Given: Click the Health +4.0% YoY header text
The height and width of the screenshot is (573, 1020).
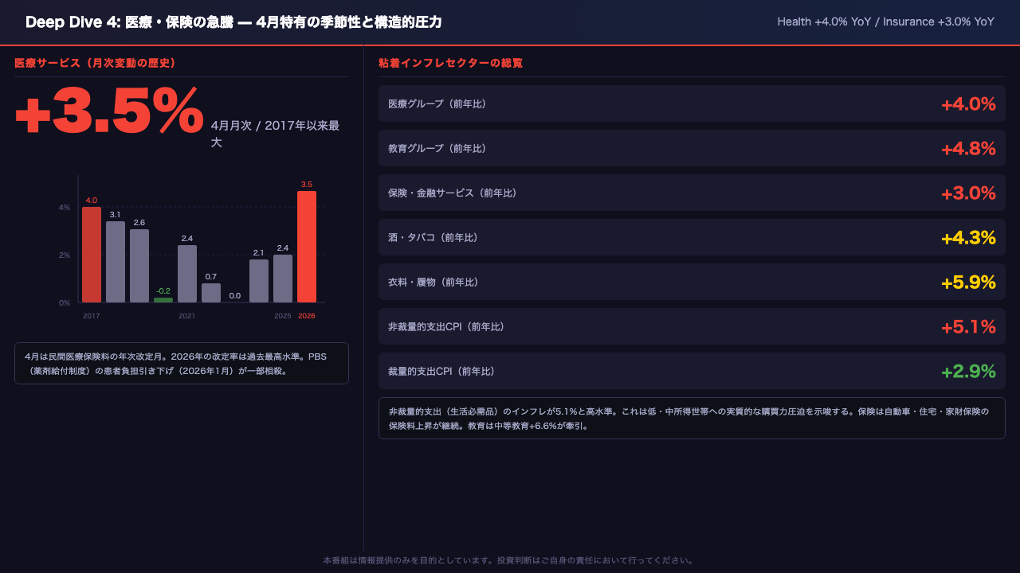Looking at the screenshot, I should [x=824, y=21].
